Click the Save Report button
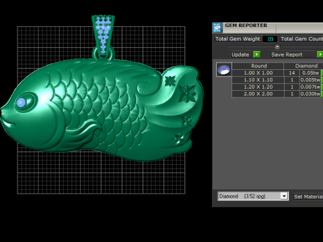This screenshot has width=323, height=242. (x=293, y=54)
